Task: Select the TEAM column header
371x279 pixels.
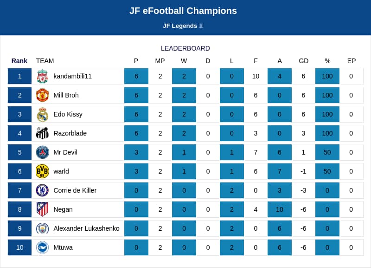Action: (45, 61)
